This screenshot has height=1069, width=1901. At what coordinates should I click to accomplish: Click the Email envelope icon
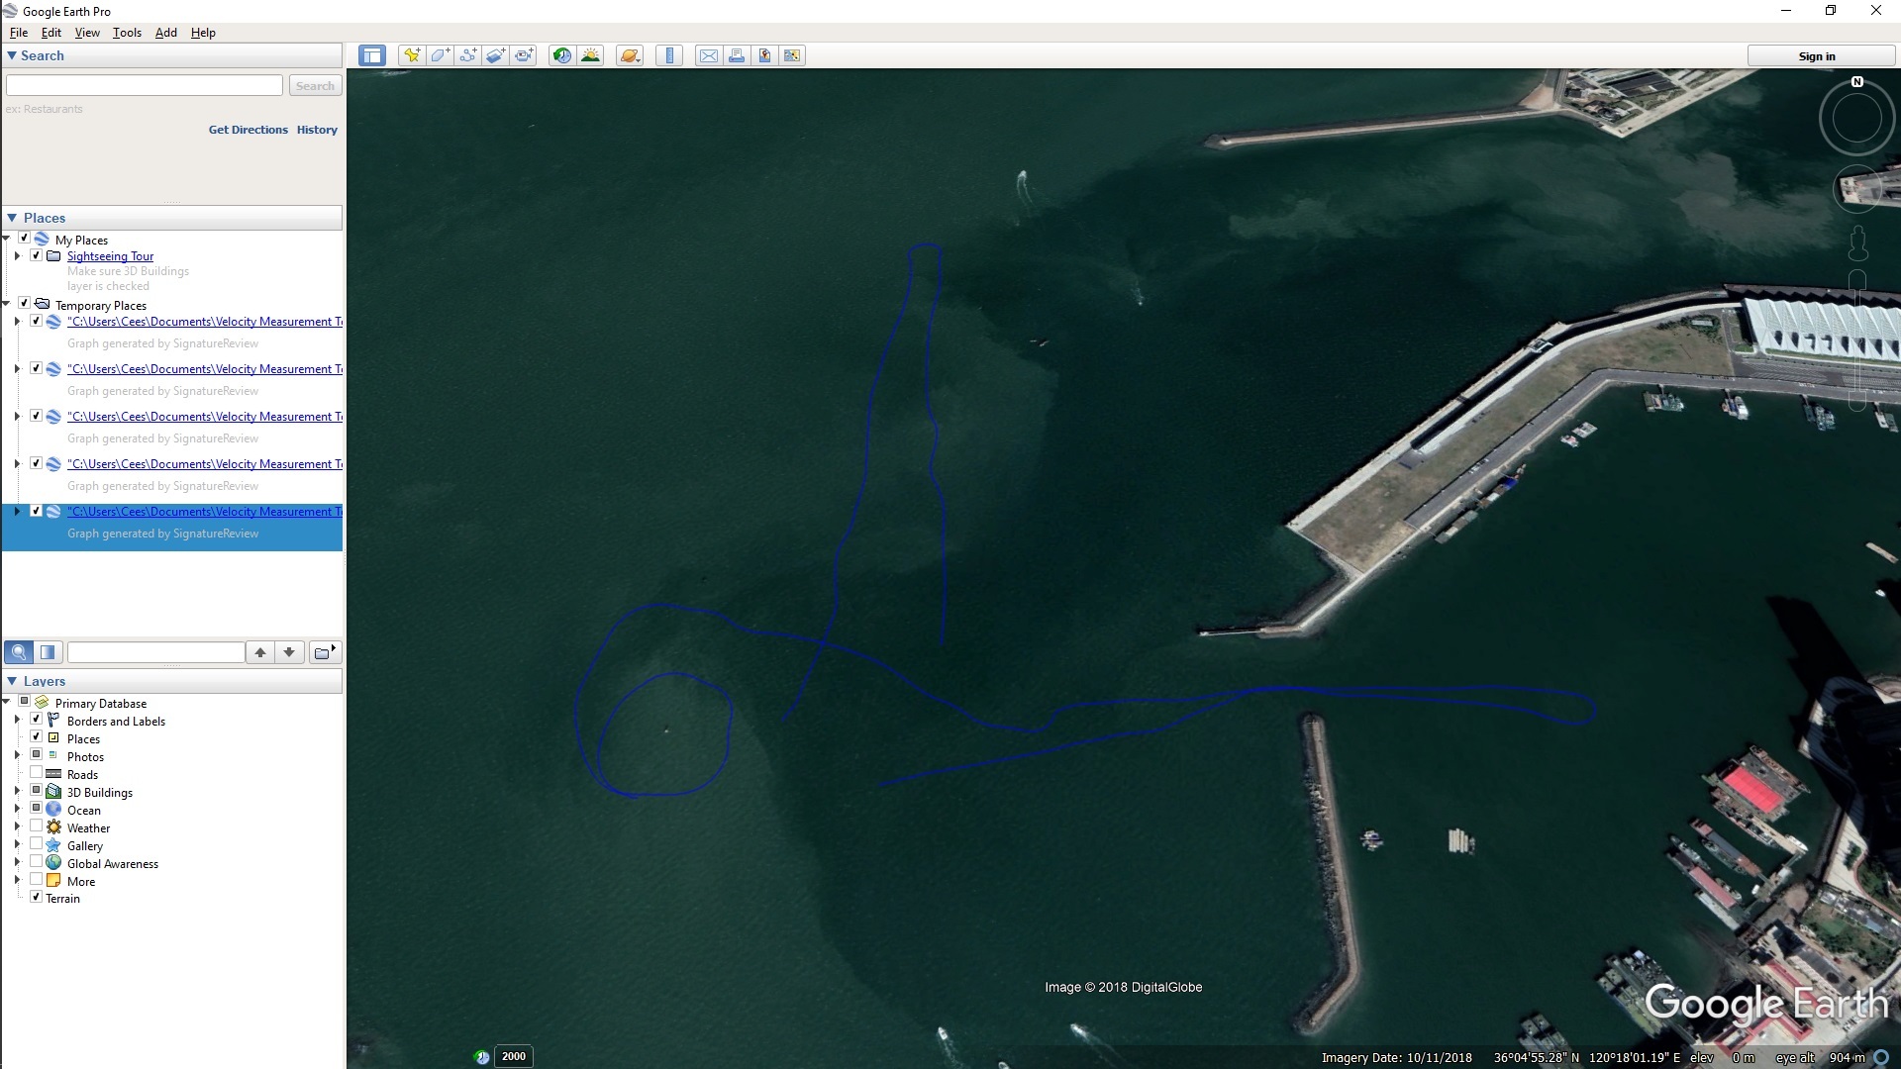click(x=709, y=55)
